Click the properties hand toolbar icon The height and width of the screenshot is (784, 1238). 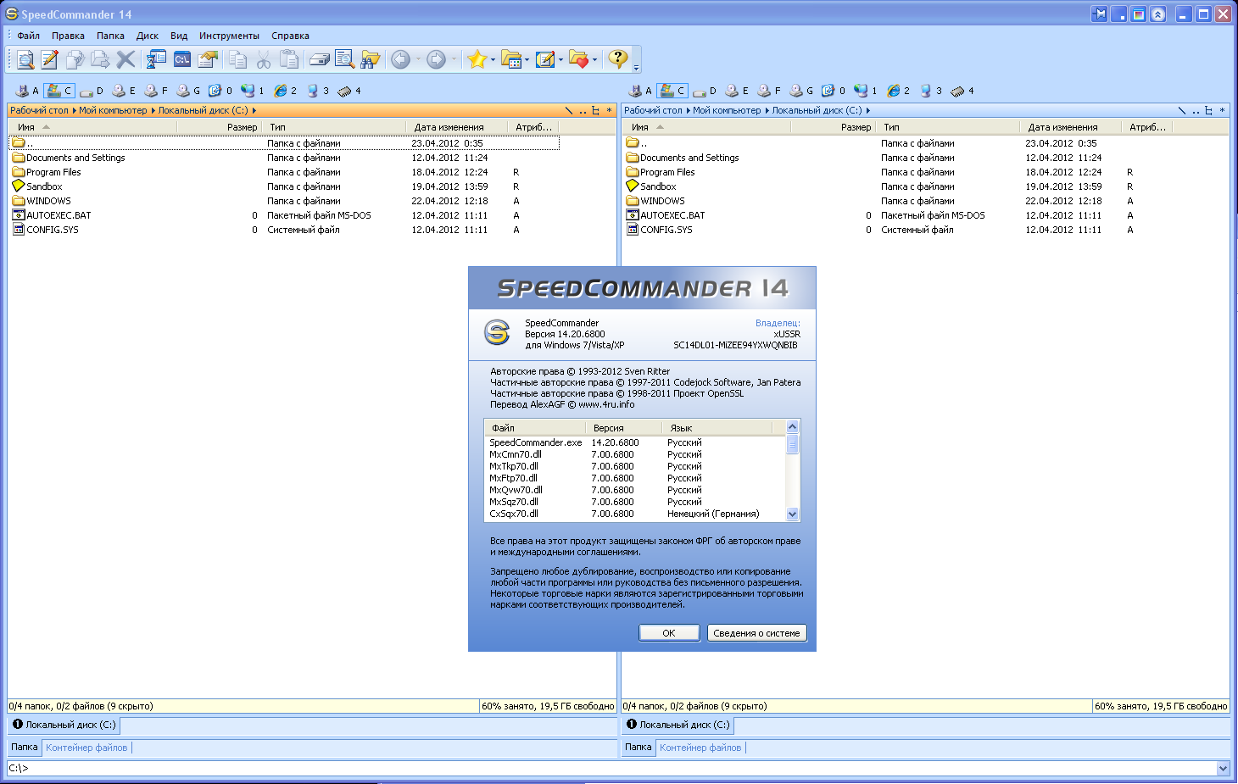point(208,59)
